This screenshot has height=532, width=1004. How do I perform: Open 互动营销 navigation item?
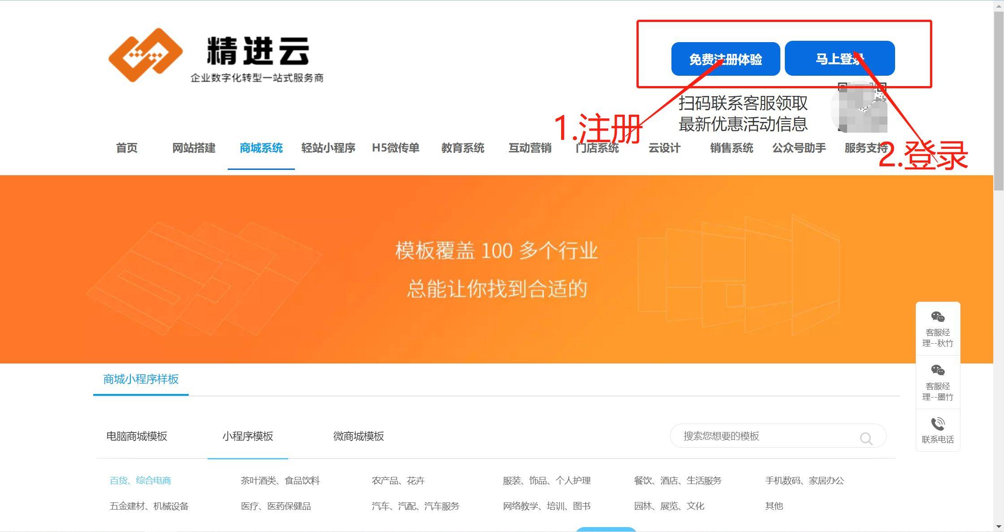pos(530,148)
